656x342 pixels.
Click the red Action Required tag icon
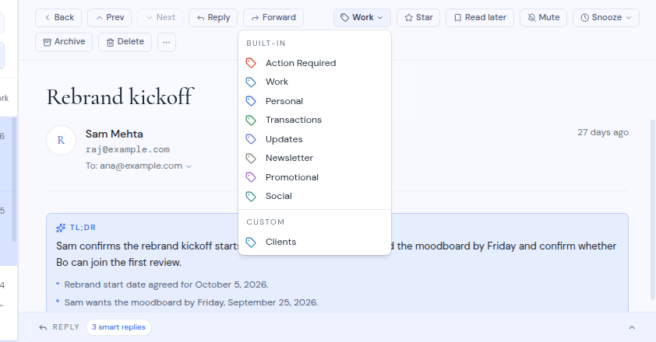pos(251,63)
